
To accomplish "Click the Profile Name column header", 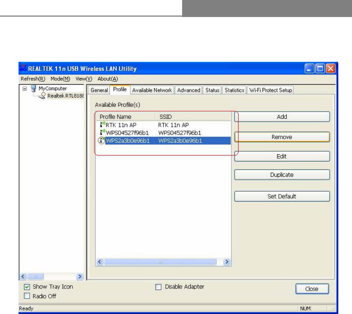I will (126, 117).
